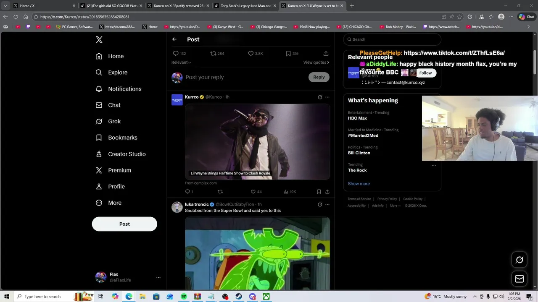Open Spotify from taskbar

184,297
